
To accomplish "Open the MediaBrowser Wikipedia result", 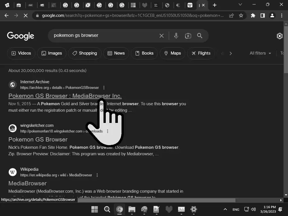I will pyautogui.click(x=28, y=183).
